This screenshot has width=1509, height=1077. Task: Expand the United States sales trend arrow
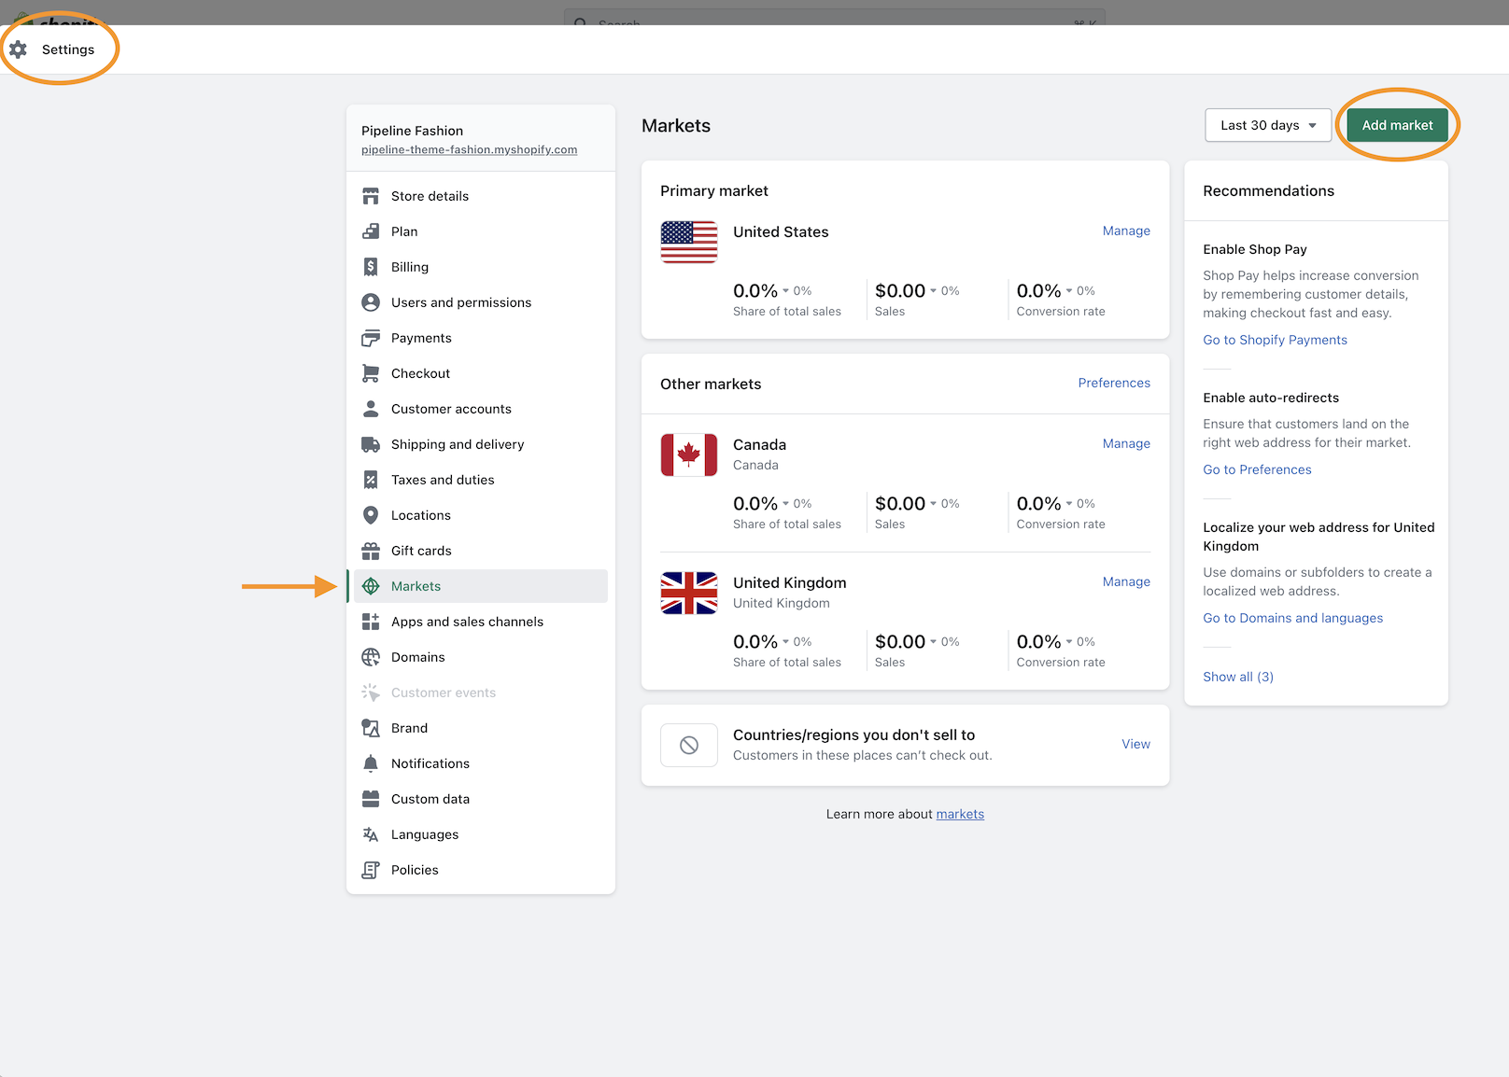[933, 291]
